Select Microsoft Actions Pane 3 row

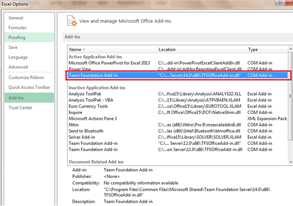pos(177,119)
